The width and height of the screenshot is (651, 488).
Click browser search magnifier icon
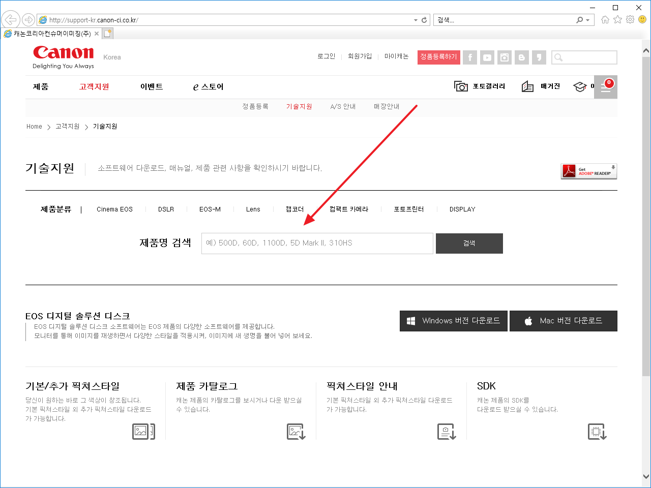tap(579, 20)
